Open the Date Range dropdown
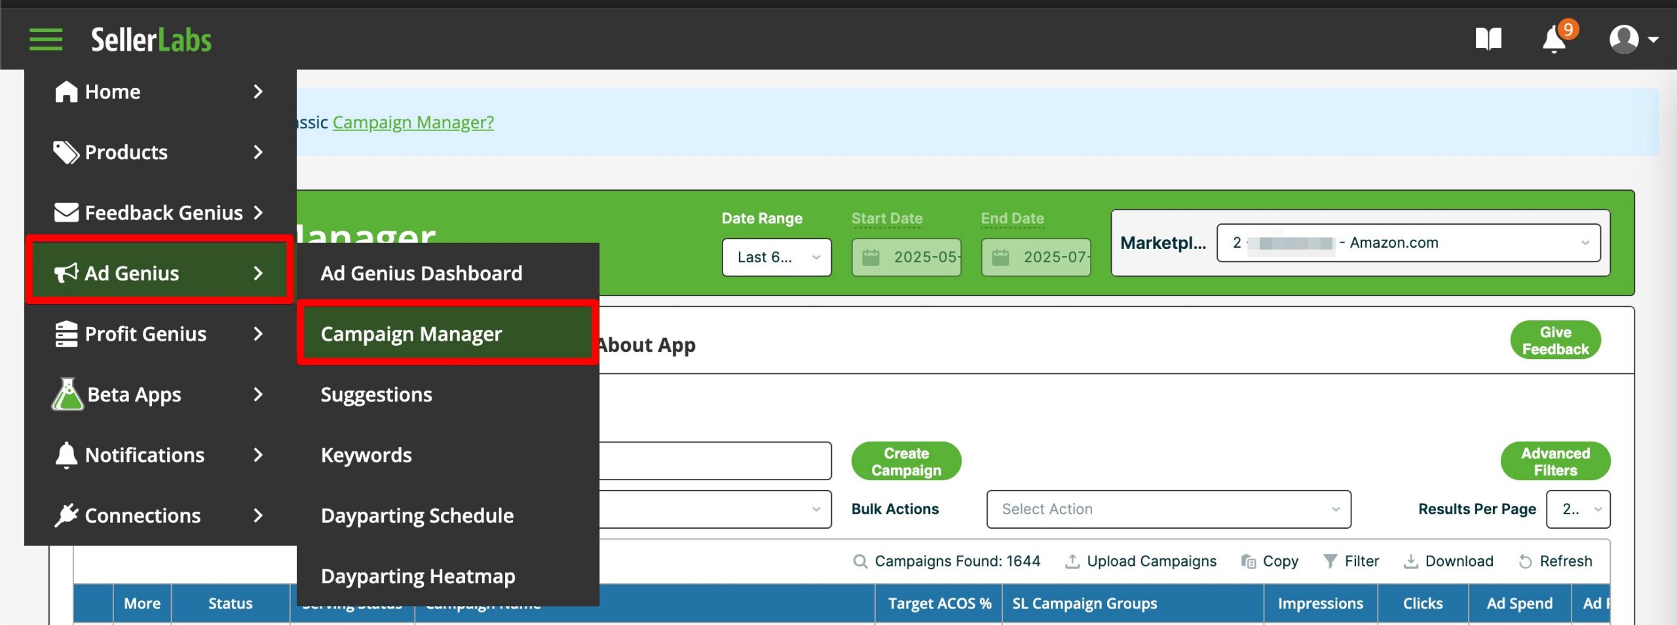Image resolution: width=1677 pixels, height=625 pixels. click(x=777, y=257)
